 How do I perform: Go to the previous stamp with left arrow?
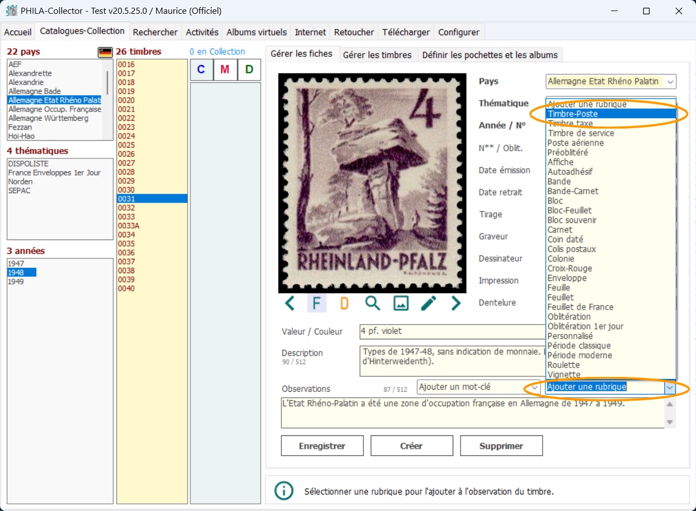290,303
